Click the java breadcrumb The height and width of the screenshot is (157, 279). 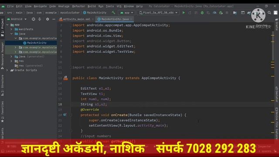(x=30, y=13)
